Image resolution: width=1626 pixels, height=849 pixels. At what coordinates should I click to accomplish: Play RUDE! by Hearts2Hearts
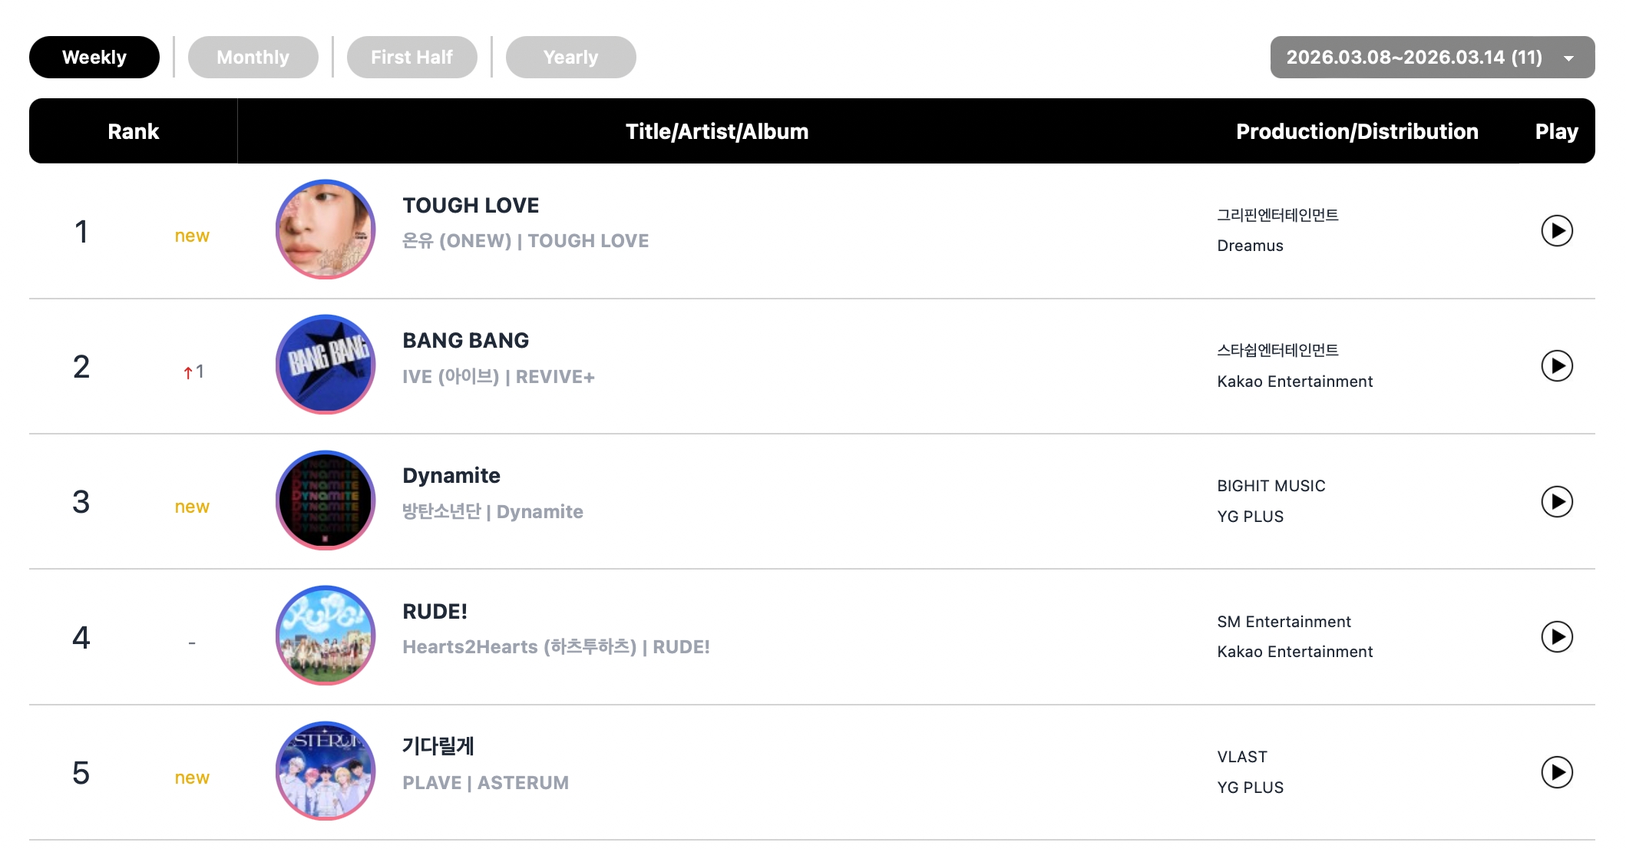1556,636
